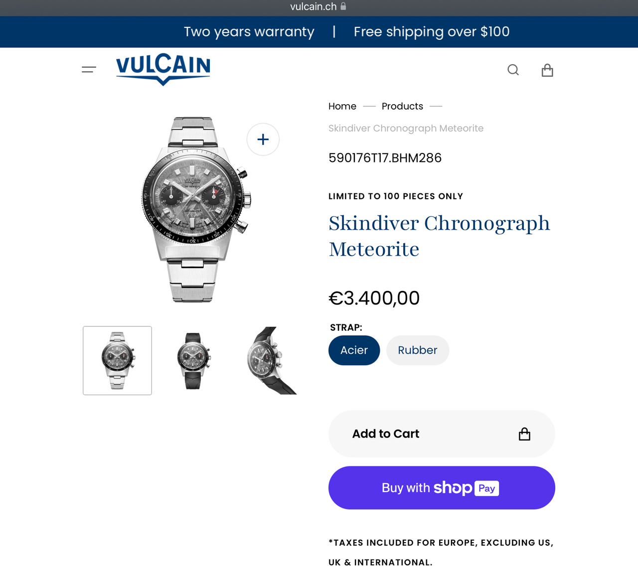The width and height of the screenshot is (638, 587).
Task: Select the steel bracelet watch thumbnail
Action: click(x=117, y=361)
